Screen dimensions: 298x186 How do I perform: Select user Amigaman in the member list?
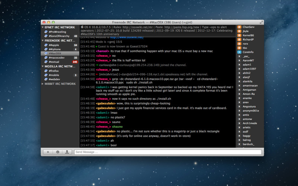pos(250,90)
